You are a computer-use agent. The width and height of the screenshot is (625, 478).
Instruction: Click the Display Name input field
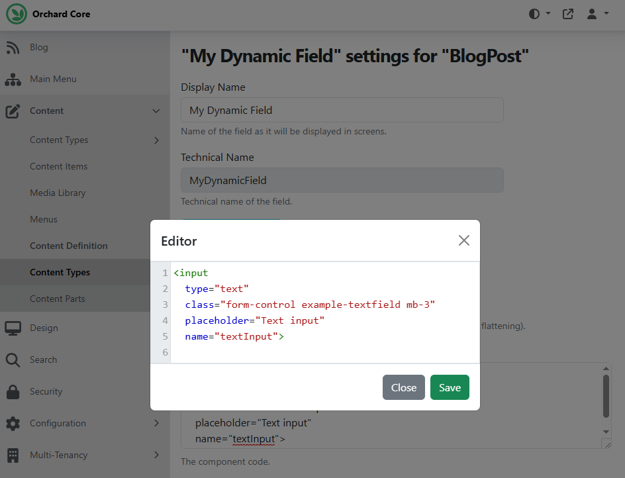coord(342,110)
